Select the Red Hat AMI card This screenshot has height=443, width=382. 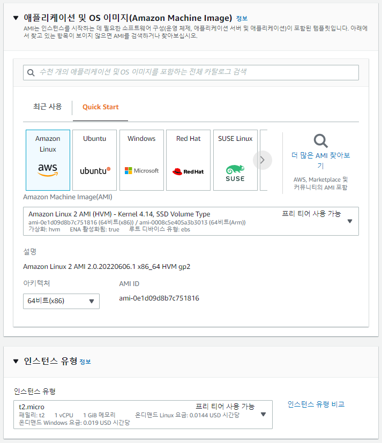[x=189, y=160]
